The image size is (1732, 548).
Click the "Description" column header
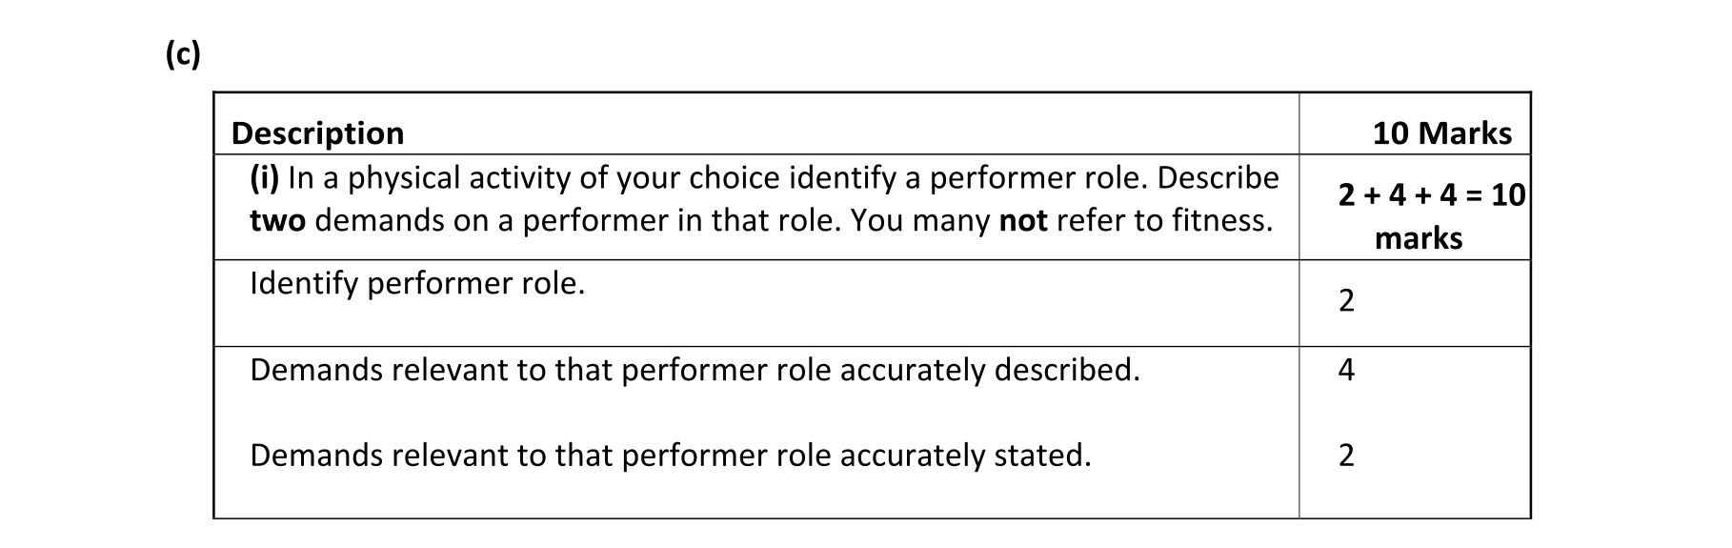click(317, 133)
